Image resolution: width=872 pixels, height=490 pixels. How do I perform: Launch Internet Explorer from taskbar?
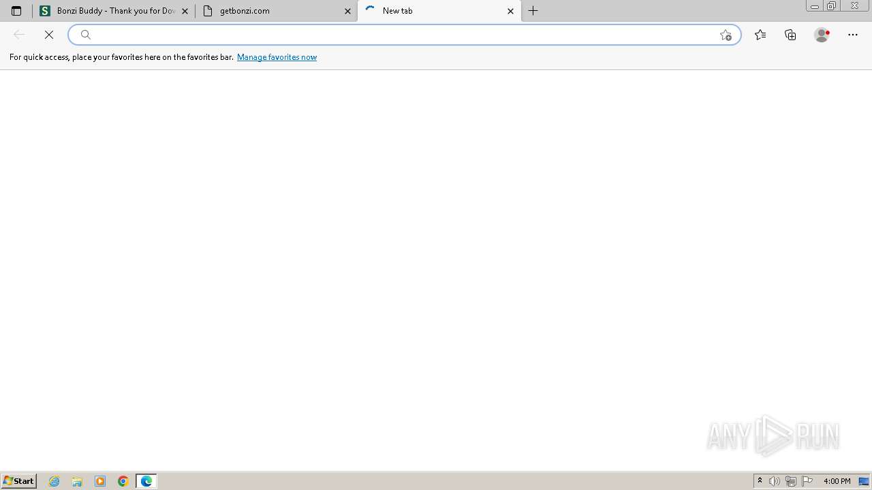[54, 481]
